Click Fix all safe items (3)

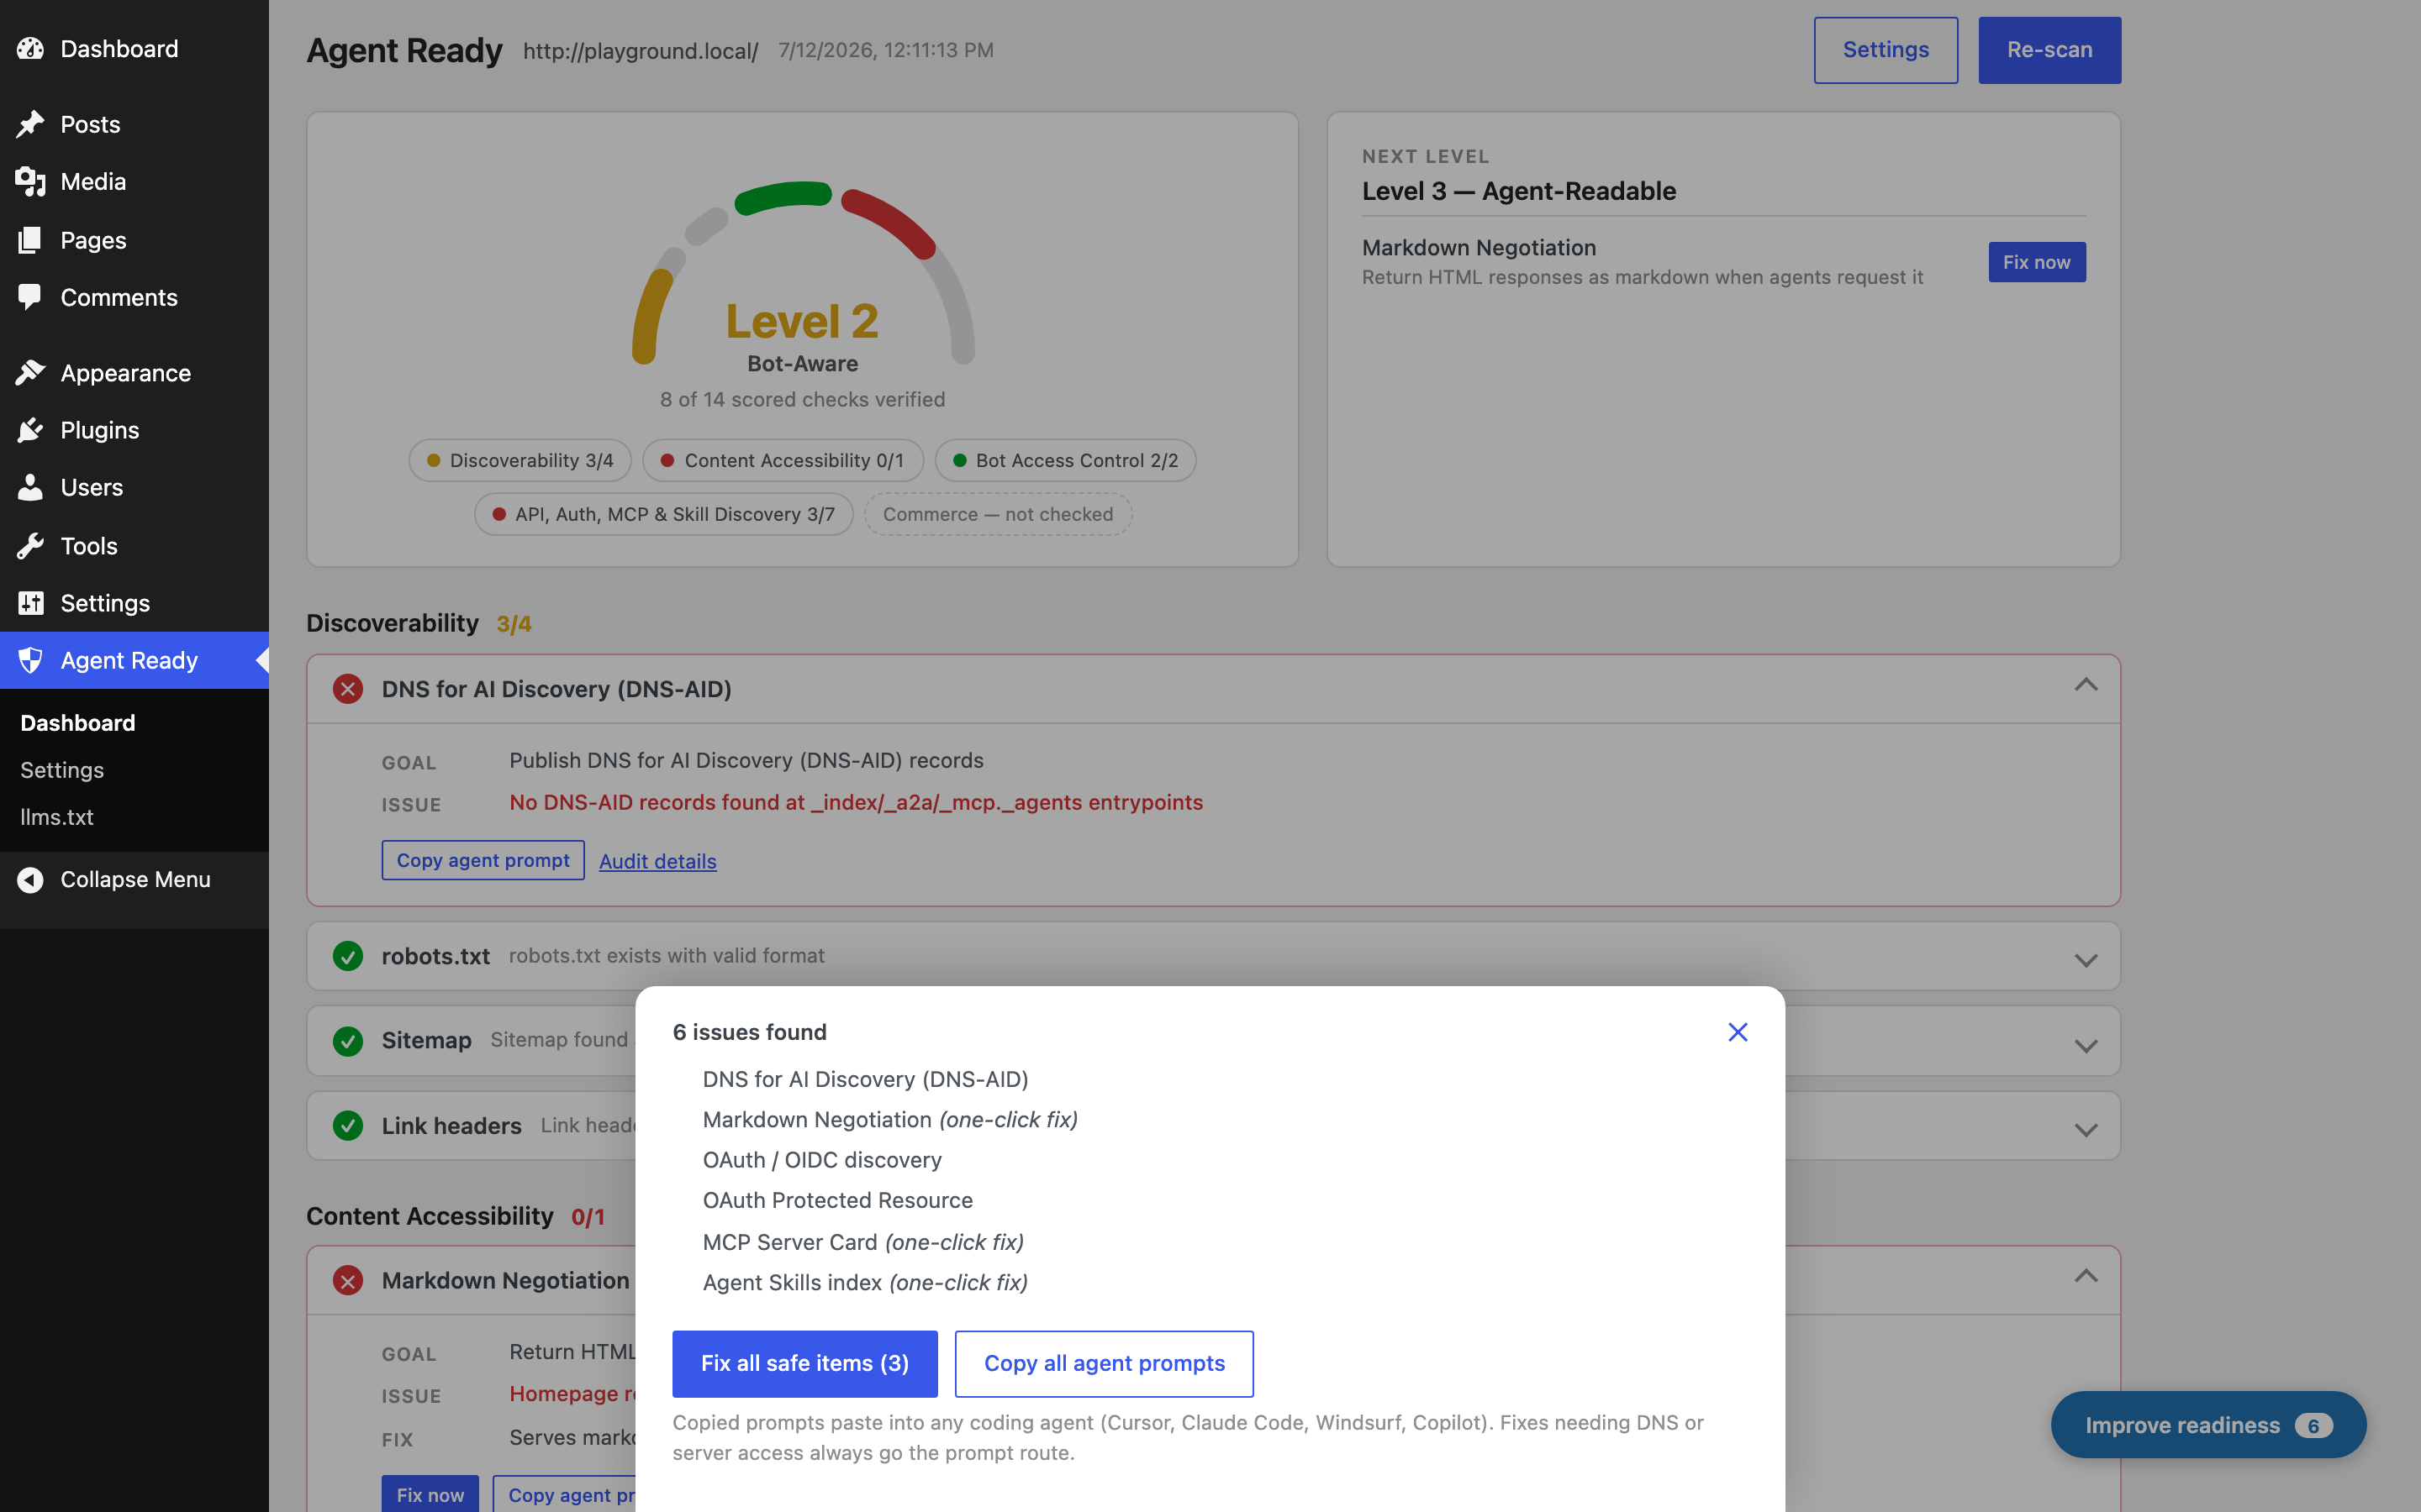tap(804, 1363)
